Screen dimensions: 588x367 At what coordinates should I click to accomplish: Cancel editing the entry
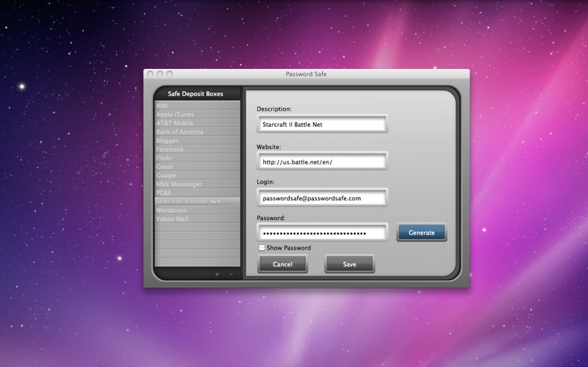pos(282,264)
